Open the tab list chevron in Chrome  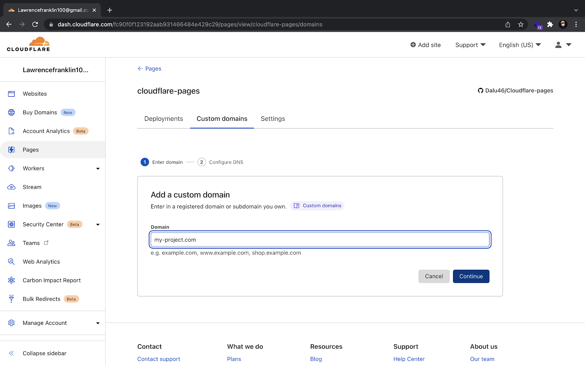tap(576, 10)
